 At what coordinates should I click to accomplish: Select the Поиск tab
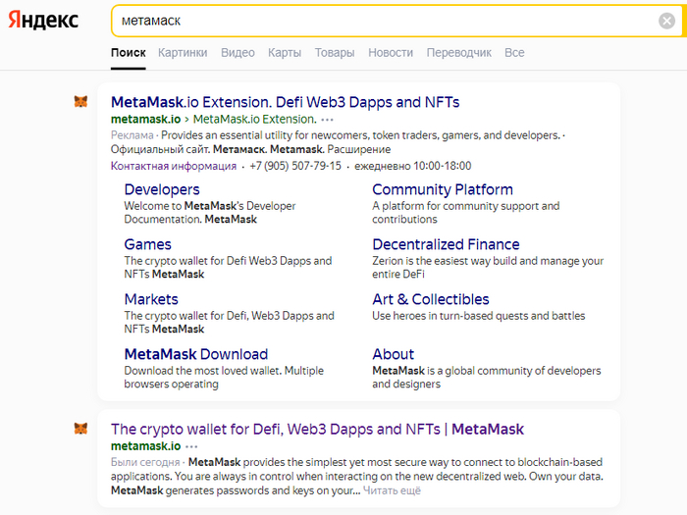(x=128, y=53)
